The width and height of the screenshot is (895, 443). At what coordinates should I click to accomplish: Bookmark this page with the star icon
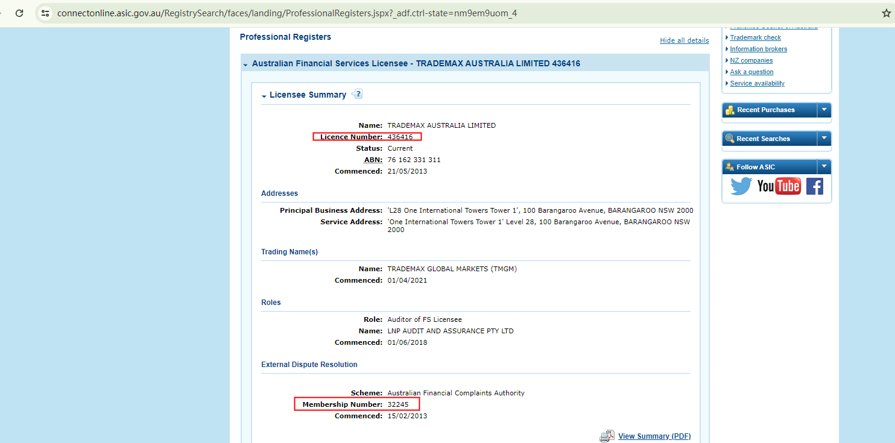click(886, 13)
